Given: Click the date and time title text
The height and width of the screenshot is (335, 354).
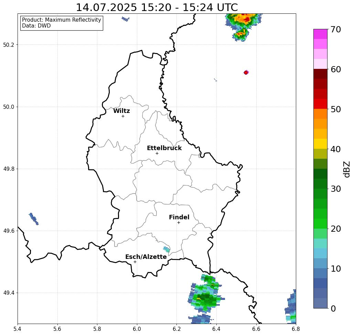Looking at the screenshot, I should coord(157,7).
